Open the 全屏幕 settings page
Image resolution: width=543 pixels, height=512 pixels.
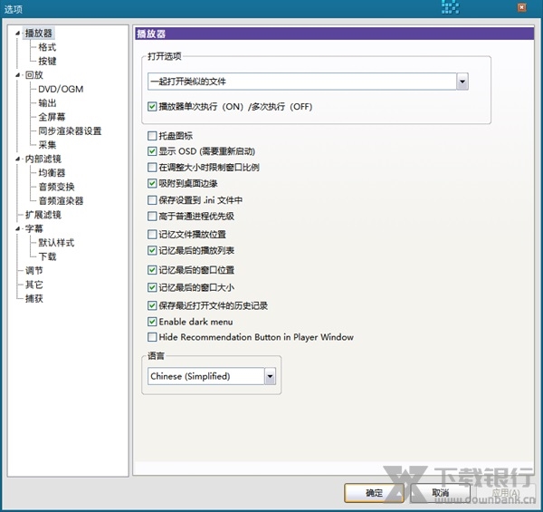52,117
